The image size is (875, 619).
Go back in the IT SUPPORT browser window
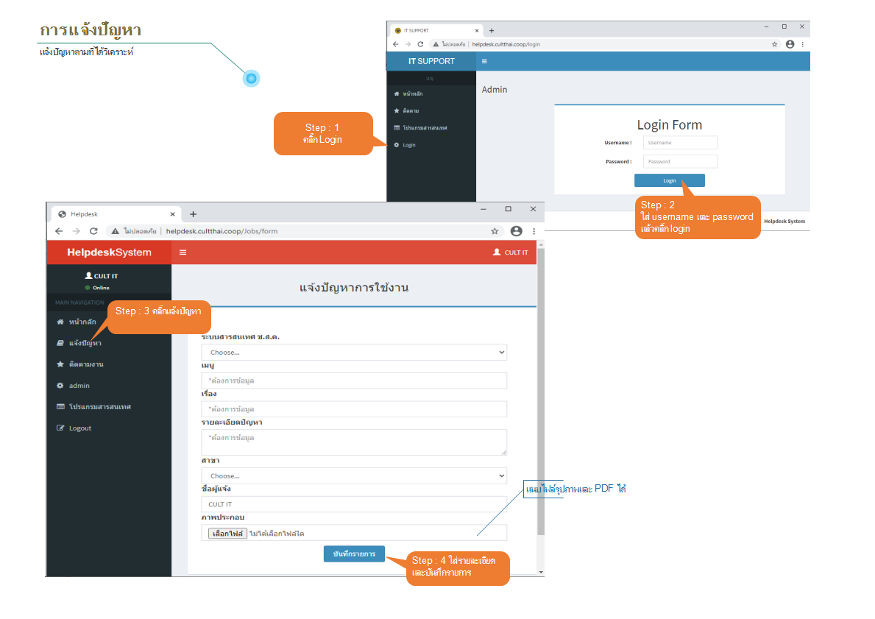pos(397,44)
